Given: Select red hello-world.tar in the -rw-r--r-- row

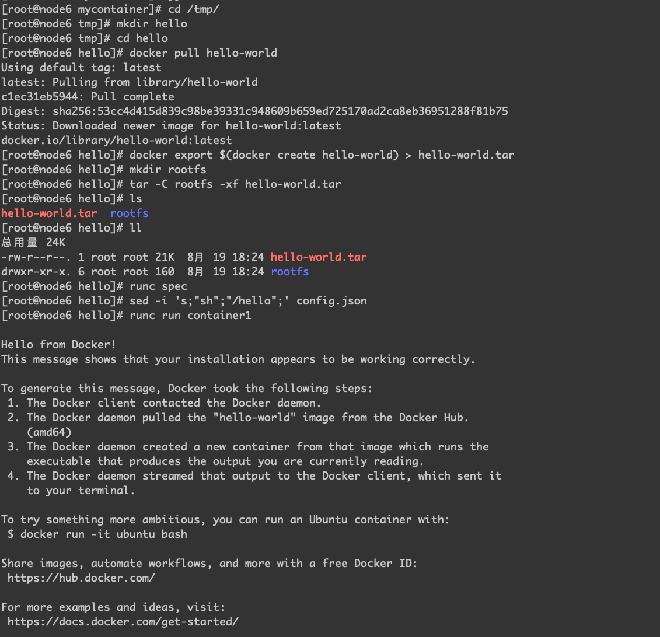Looking at the screenshot, I should click(x=319, y=257).
